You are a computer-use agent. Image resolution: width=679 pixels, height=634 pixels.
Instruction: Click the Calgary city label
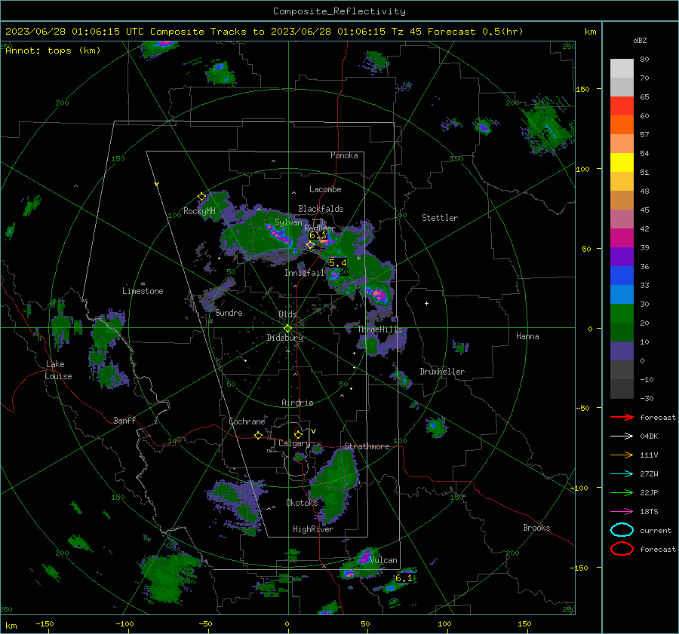pos(294,443)
